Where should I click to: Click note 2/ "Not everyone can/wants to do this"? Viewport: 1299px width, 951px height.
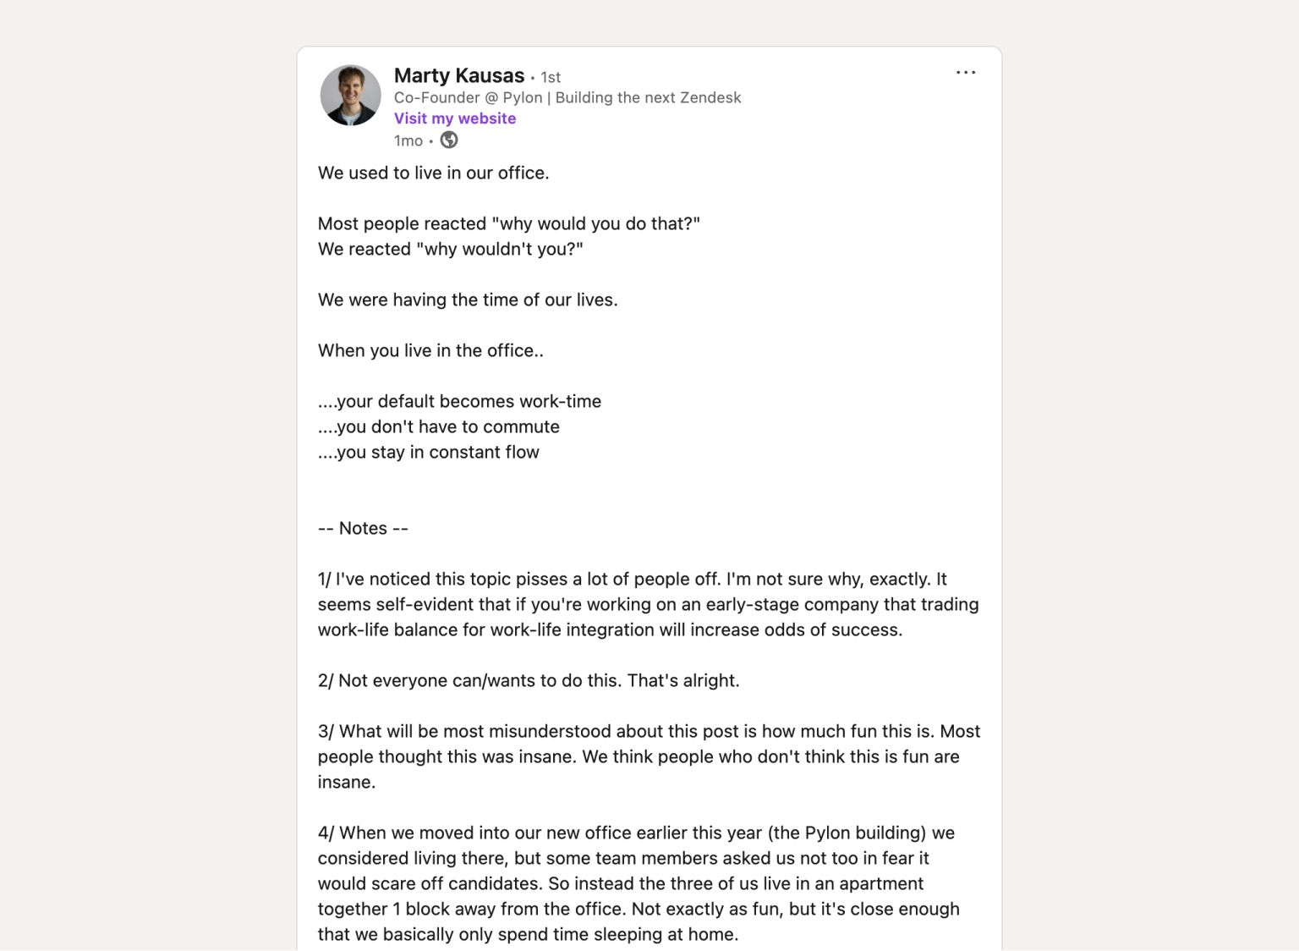tap(529, 680)
